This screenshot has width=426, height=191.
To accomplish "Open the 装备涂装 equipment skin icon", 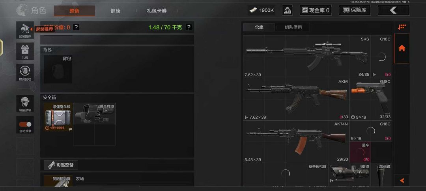I will 25,104.
